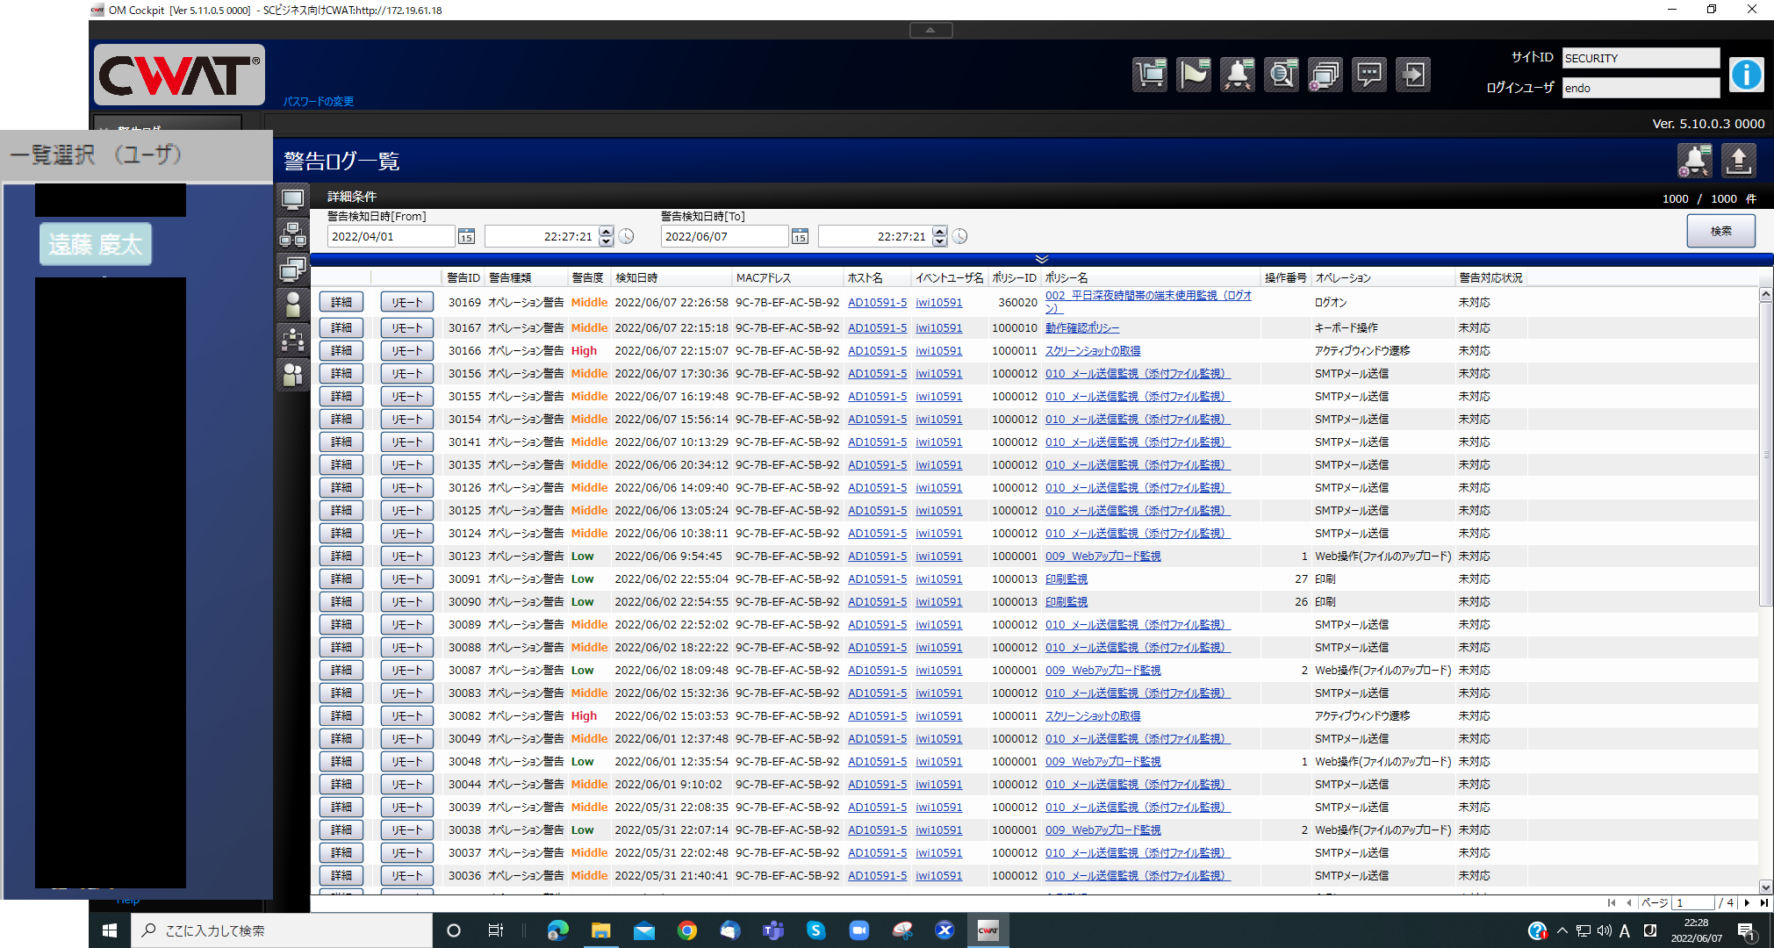Open 009_Webアップロード監視 link for alert 30123
The image size is (1774, 948).
pyautogui.click(x=1102, y=556)
